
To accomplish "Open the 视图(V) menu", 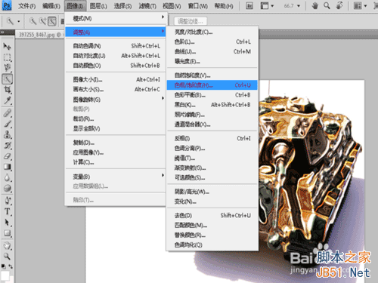I will [172, 6].
